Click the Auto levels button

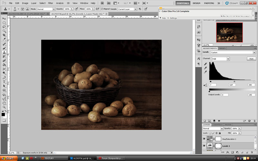[x=251, y=59]
